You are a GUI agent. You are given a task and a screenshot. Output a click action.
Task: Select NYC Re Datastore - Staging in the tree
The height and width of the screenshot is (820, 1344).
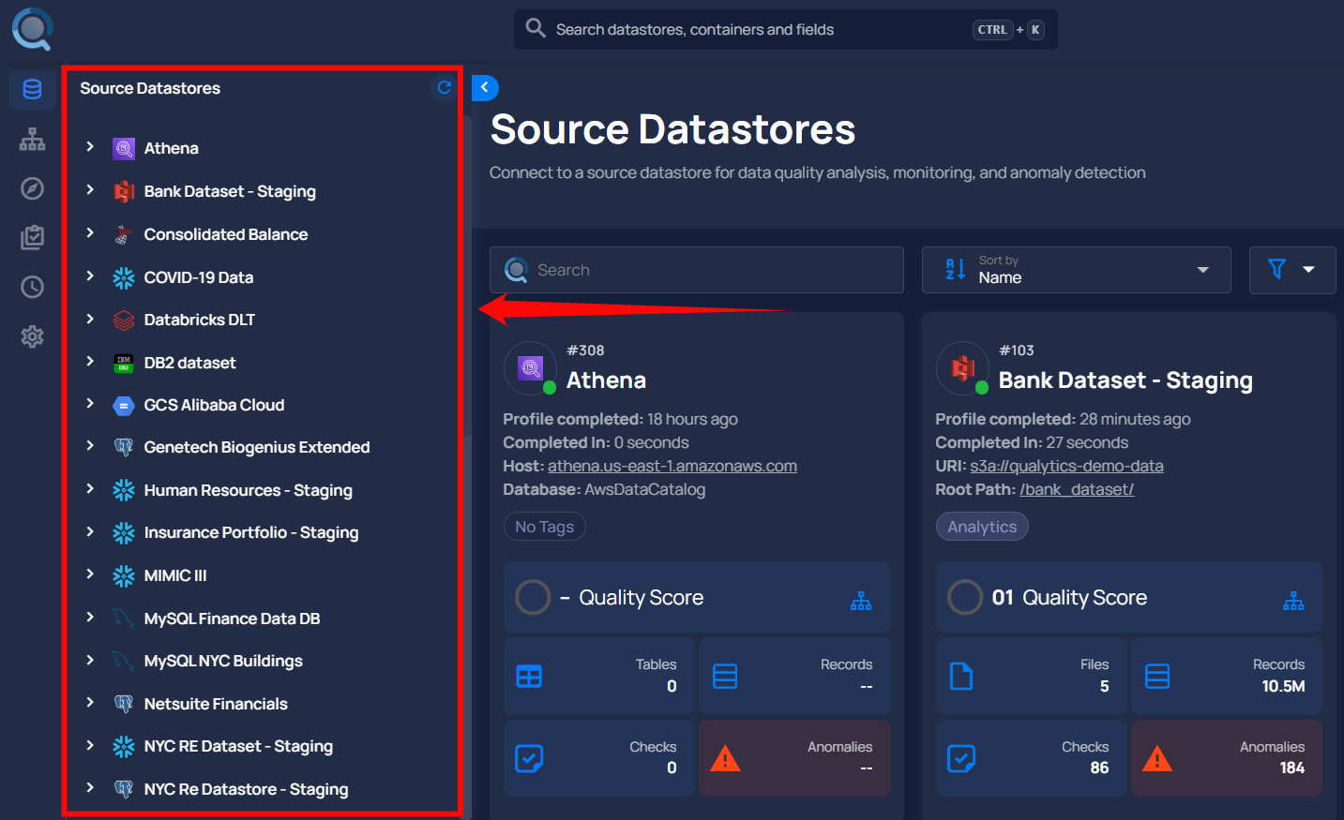[x=246, y=789]
